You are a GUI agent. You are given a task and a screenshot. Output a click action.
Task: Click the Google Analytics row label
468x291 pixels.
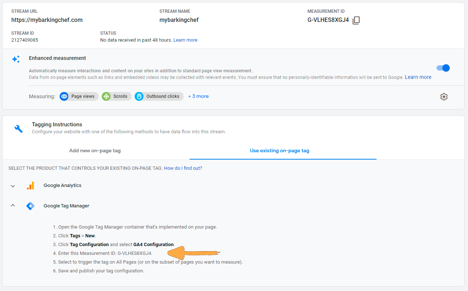coord(63,185)
